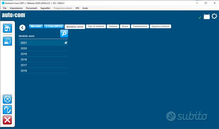Select the Trasmissione step

coord(140,26)
